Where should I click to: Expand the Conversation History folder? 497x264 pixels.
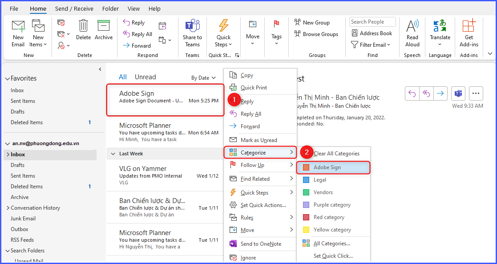(8, 208)
